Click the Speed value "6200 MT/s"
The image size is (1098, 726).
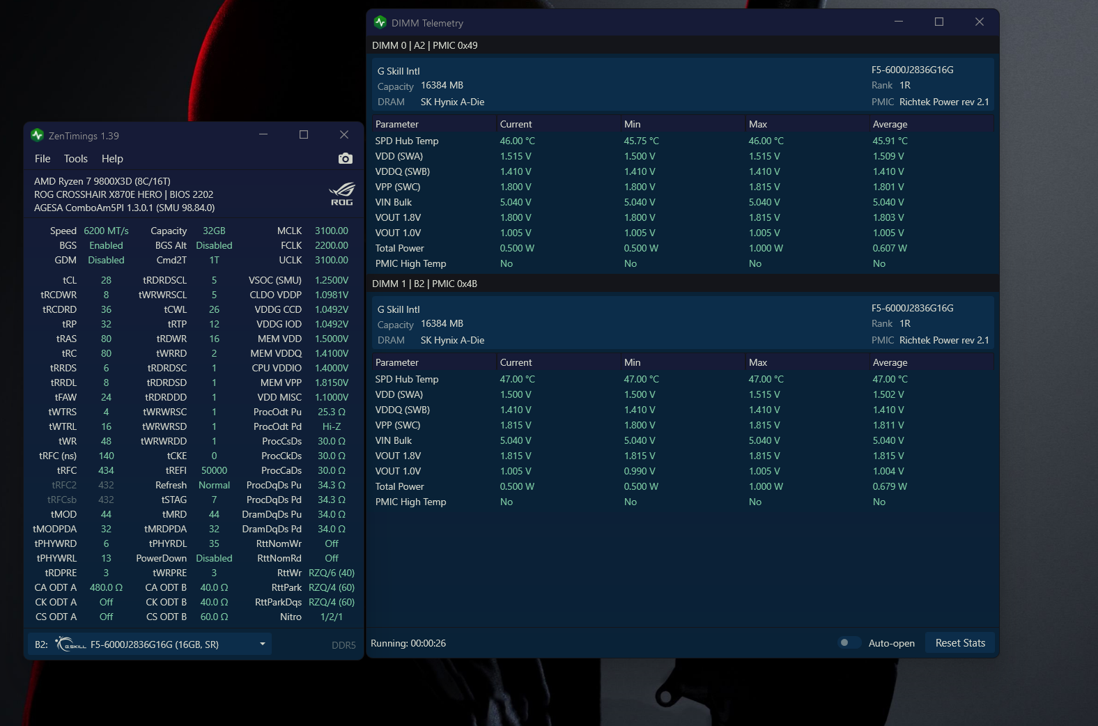[106, 231]
